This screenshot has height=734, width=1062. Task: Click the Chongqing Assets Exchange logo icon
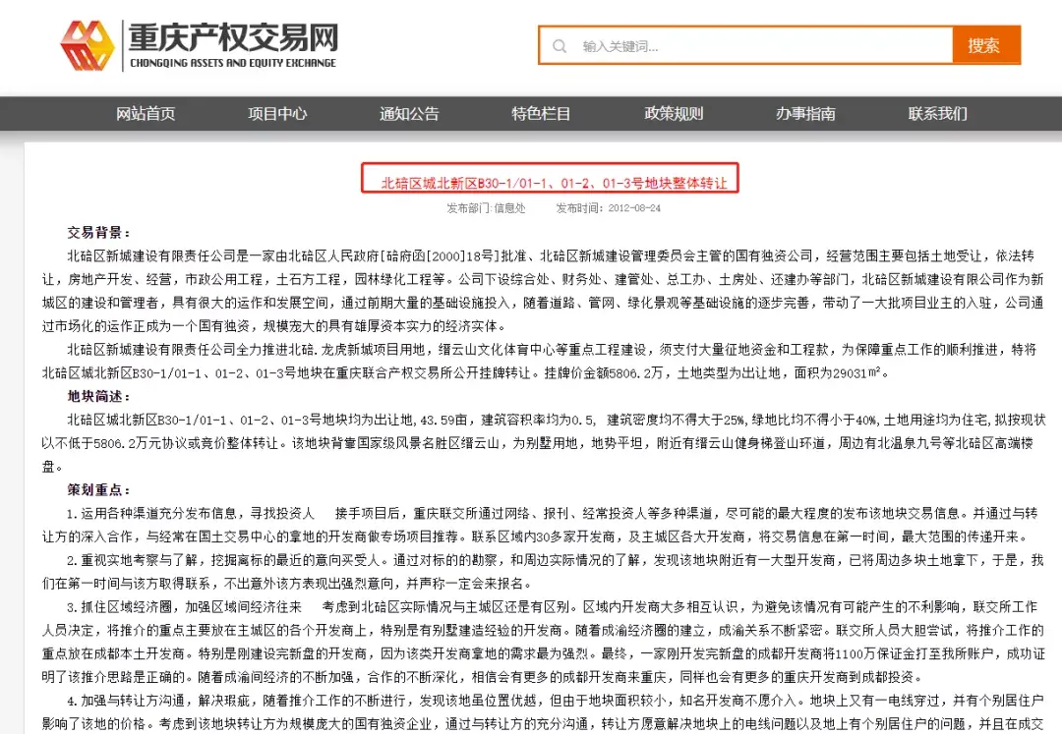tap(87, 45)
